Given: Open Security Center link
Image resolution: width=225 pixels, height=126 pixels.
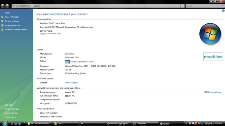Looking at the screenshot, I should pyautogui.click(x=11, y=113).
